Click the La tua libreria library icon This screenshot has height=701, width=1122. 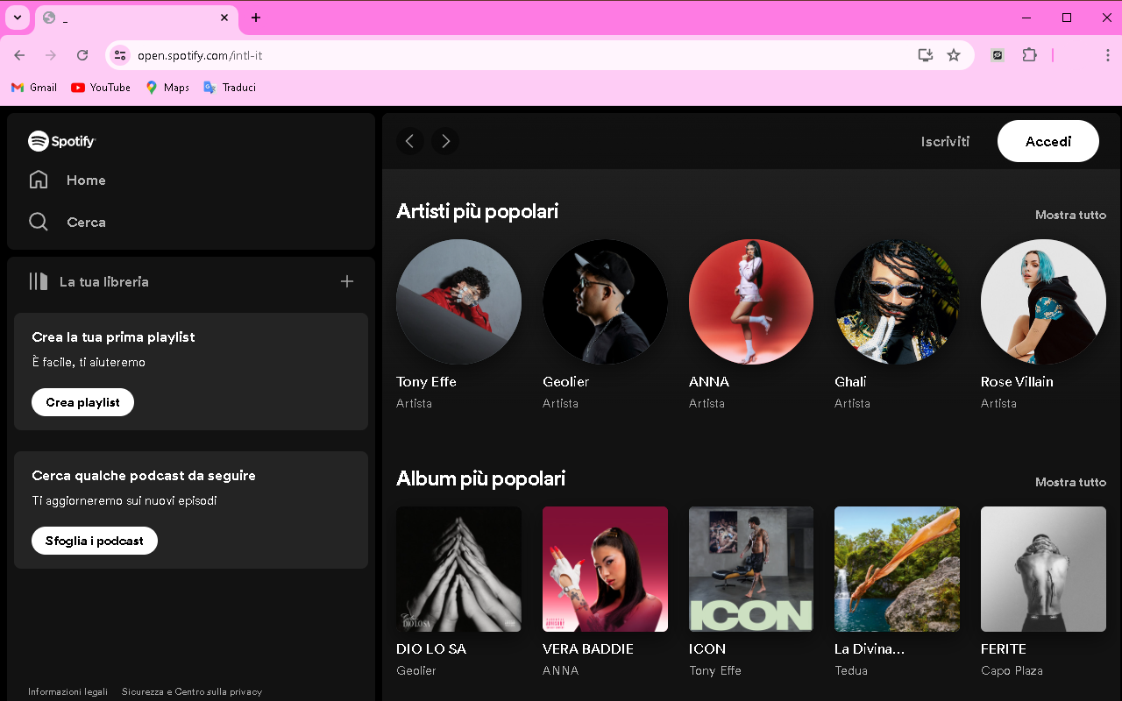(38, 281)
